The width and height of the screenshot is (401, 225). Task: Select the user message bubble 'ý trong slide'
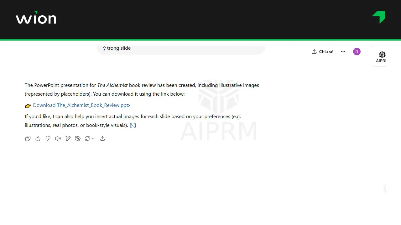pyautogui.click(x=181, y=49)
